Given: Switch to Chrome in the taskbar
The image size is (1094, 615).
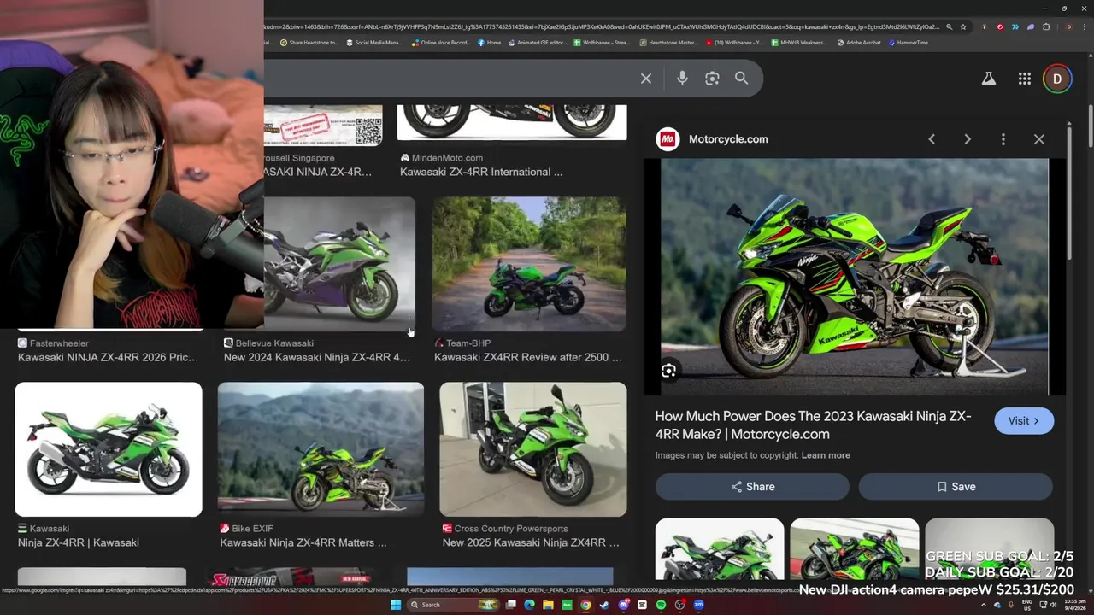Looking at the screenshot, I should [585, 605].
